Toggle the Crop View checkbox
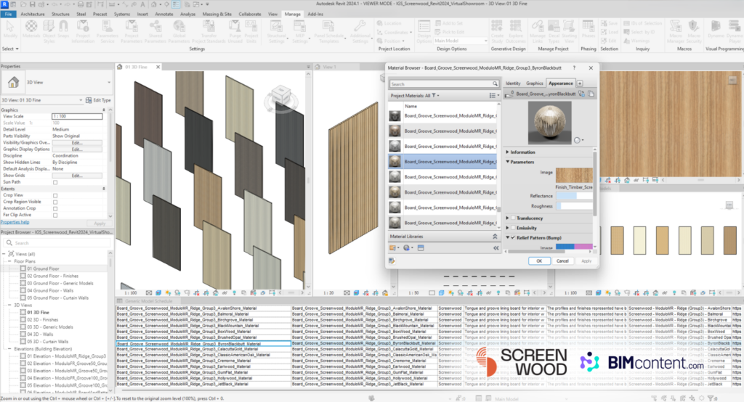The height and width of the screenshot is (402, 744). 55,195
